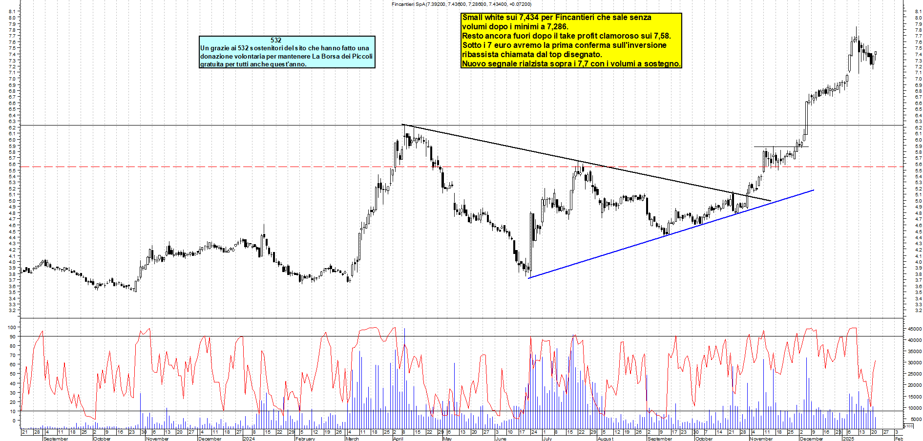Select the yellow commentary annotation box
Viewport: 923px width, 441px height.
pos(571,41)
